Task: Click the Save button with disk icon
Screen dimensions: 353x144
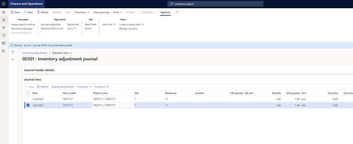Action: tap(15, 12)
